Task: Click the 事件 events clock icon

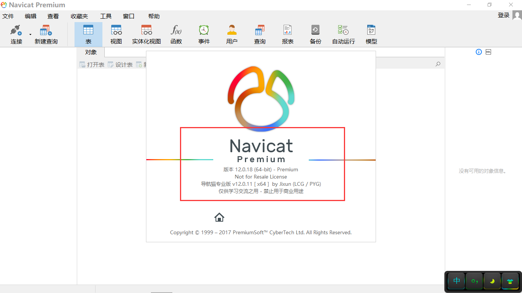Action: point(204,30)
